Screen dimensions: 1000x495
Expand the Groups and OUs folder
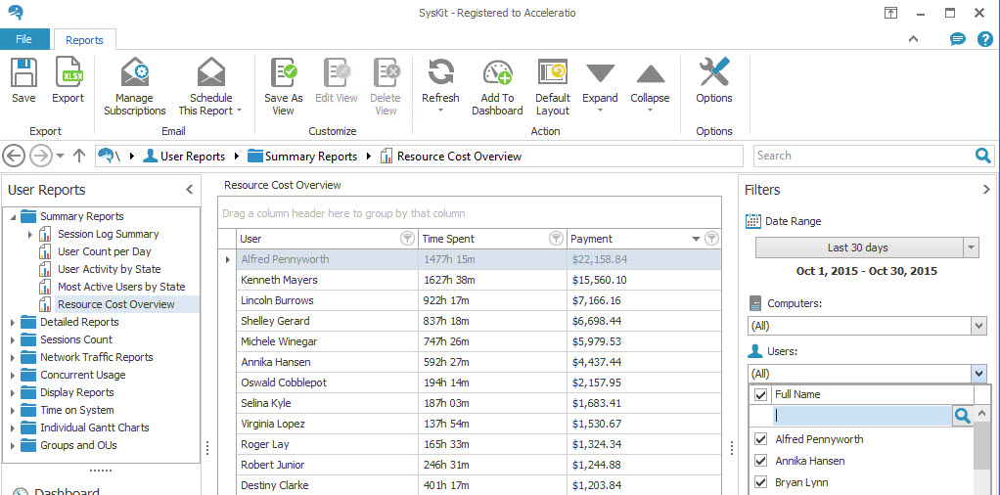(12, 446)
